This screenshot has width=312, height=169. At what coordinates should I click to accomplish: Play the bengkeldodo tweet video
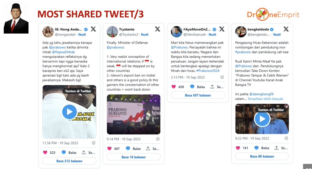262,119
